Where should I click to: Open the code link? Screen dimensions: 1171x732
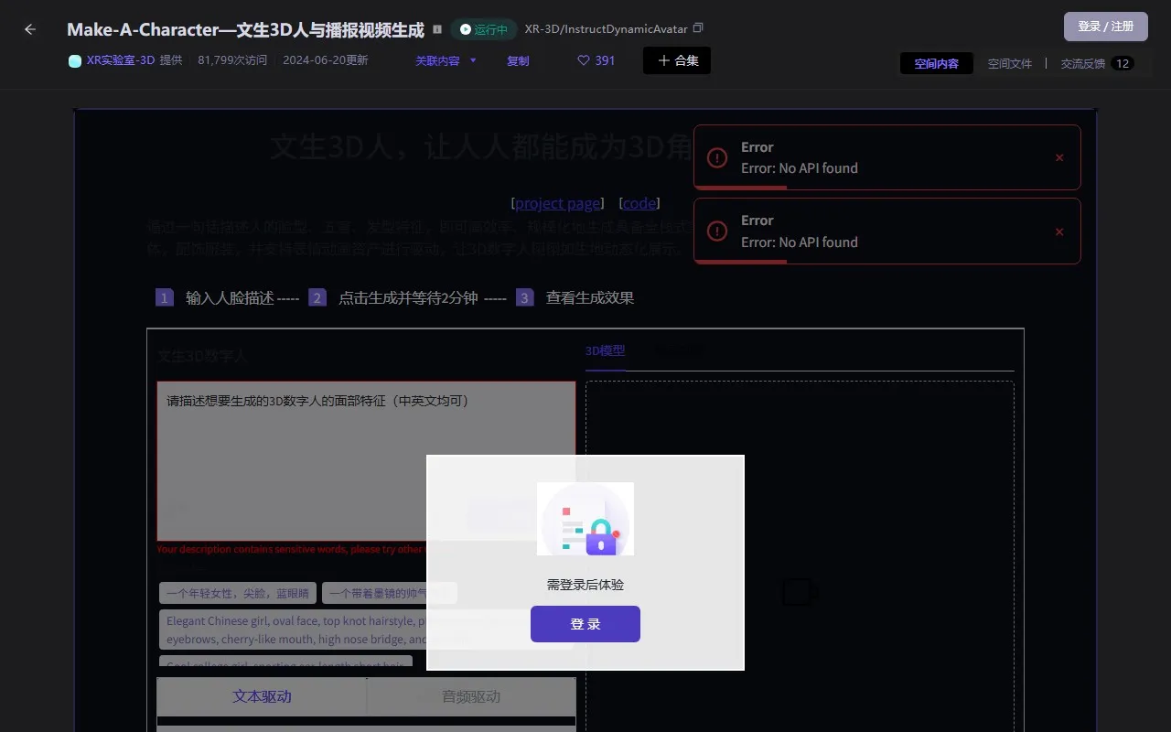(x=639, y=202)
